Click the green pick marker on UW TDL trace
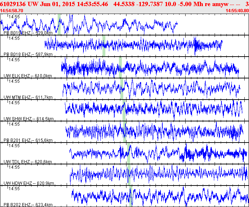Image resolution: width=249 pixels, height=207 pixels. click(129, 153)
